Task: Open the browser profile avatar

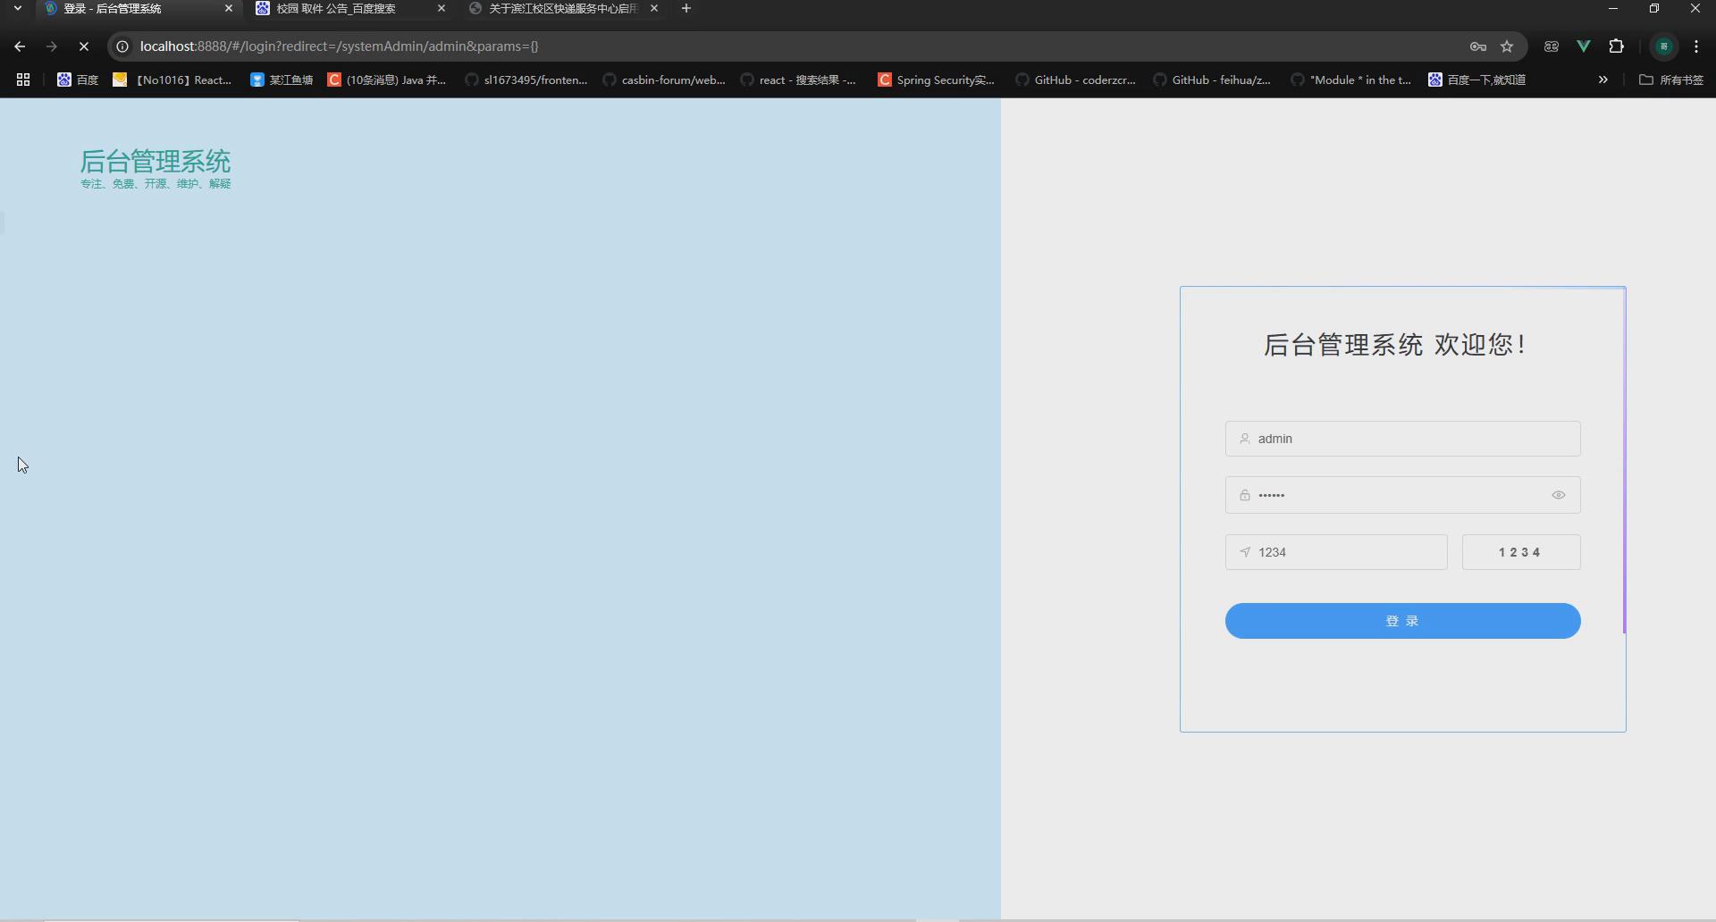Action: pos(1663,46)
